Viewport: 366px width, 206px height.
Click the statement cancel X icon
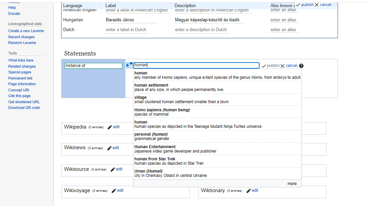[x=283, y=66]
